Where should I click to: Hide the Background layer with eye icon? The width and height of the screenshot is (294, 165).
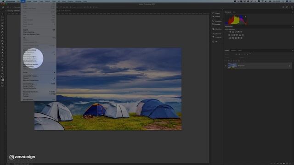pyautogui.click(x=226, y=66)
